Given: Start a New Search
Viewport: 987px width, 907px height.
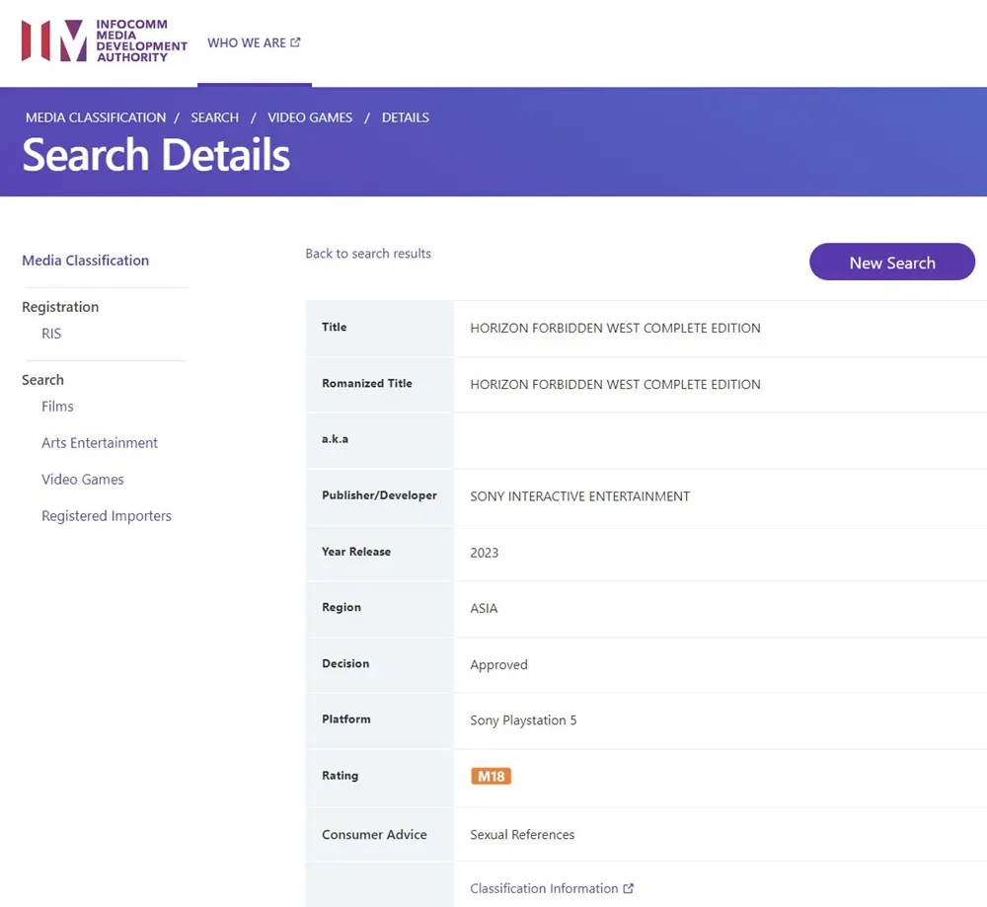Looking at the screenshot, I should [892, 263].
